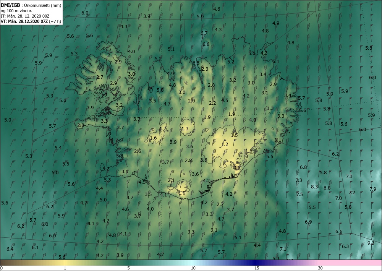Click the colour scale label 1
The height and width of the screenshot is (271, 382).
pyautogui.click(x=65, y=268)
